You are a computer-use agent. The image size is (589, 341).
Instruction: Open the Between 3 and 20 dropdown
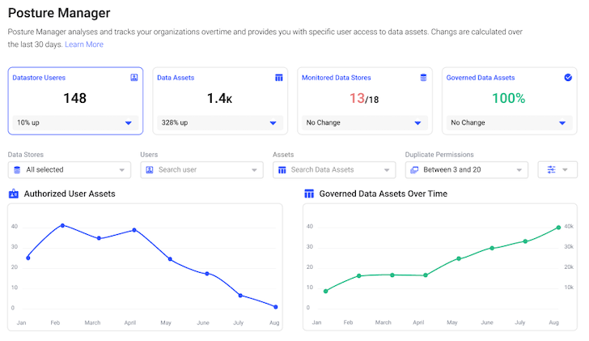click(x=466, y=169)
